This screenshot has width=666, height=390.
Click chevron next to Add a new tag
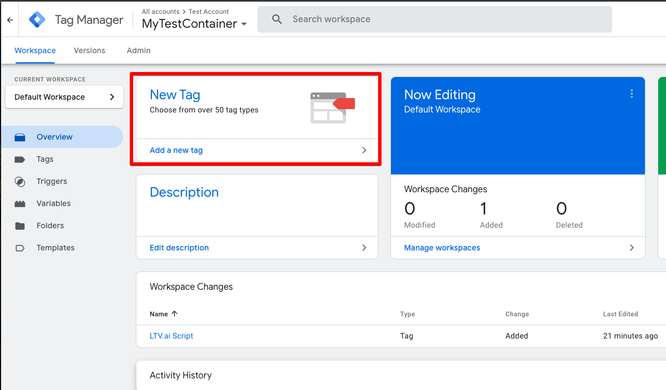[x=364, y=150]
